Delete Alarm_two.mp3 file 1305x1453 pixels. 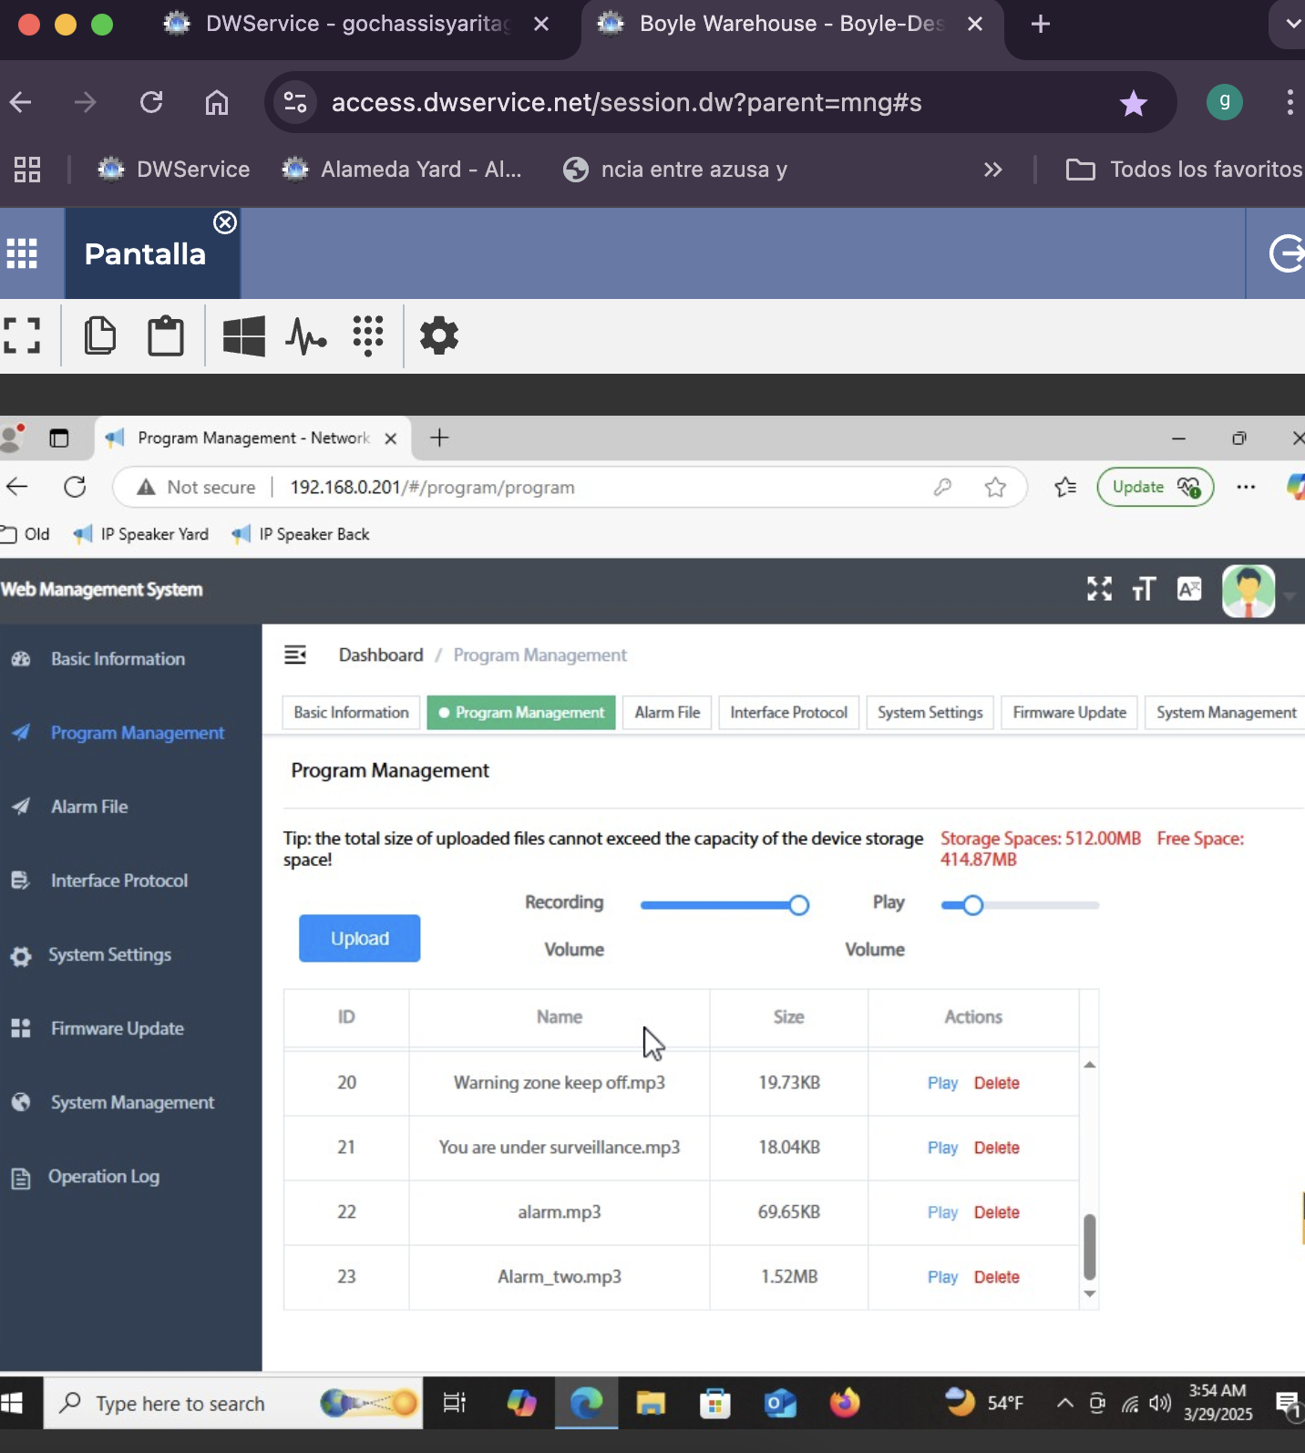[996, 1277]
